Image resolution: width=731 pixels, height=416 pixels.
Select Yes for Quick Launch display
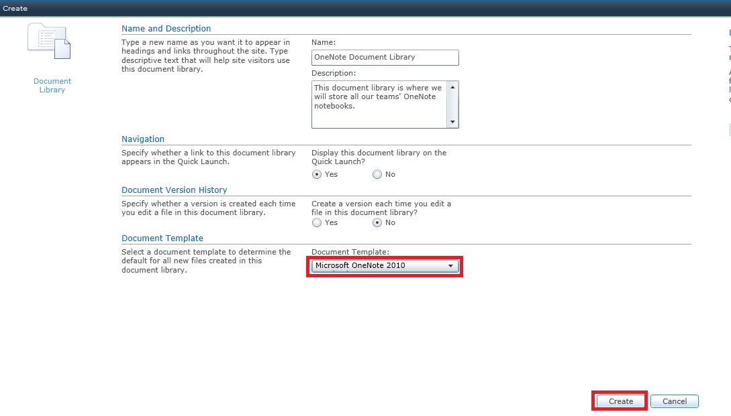316,174
